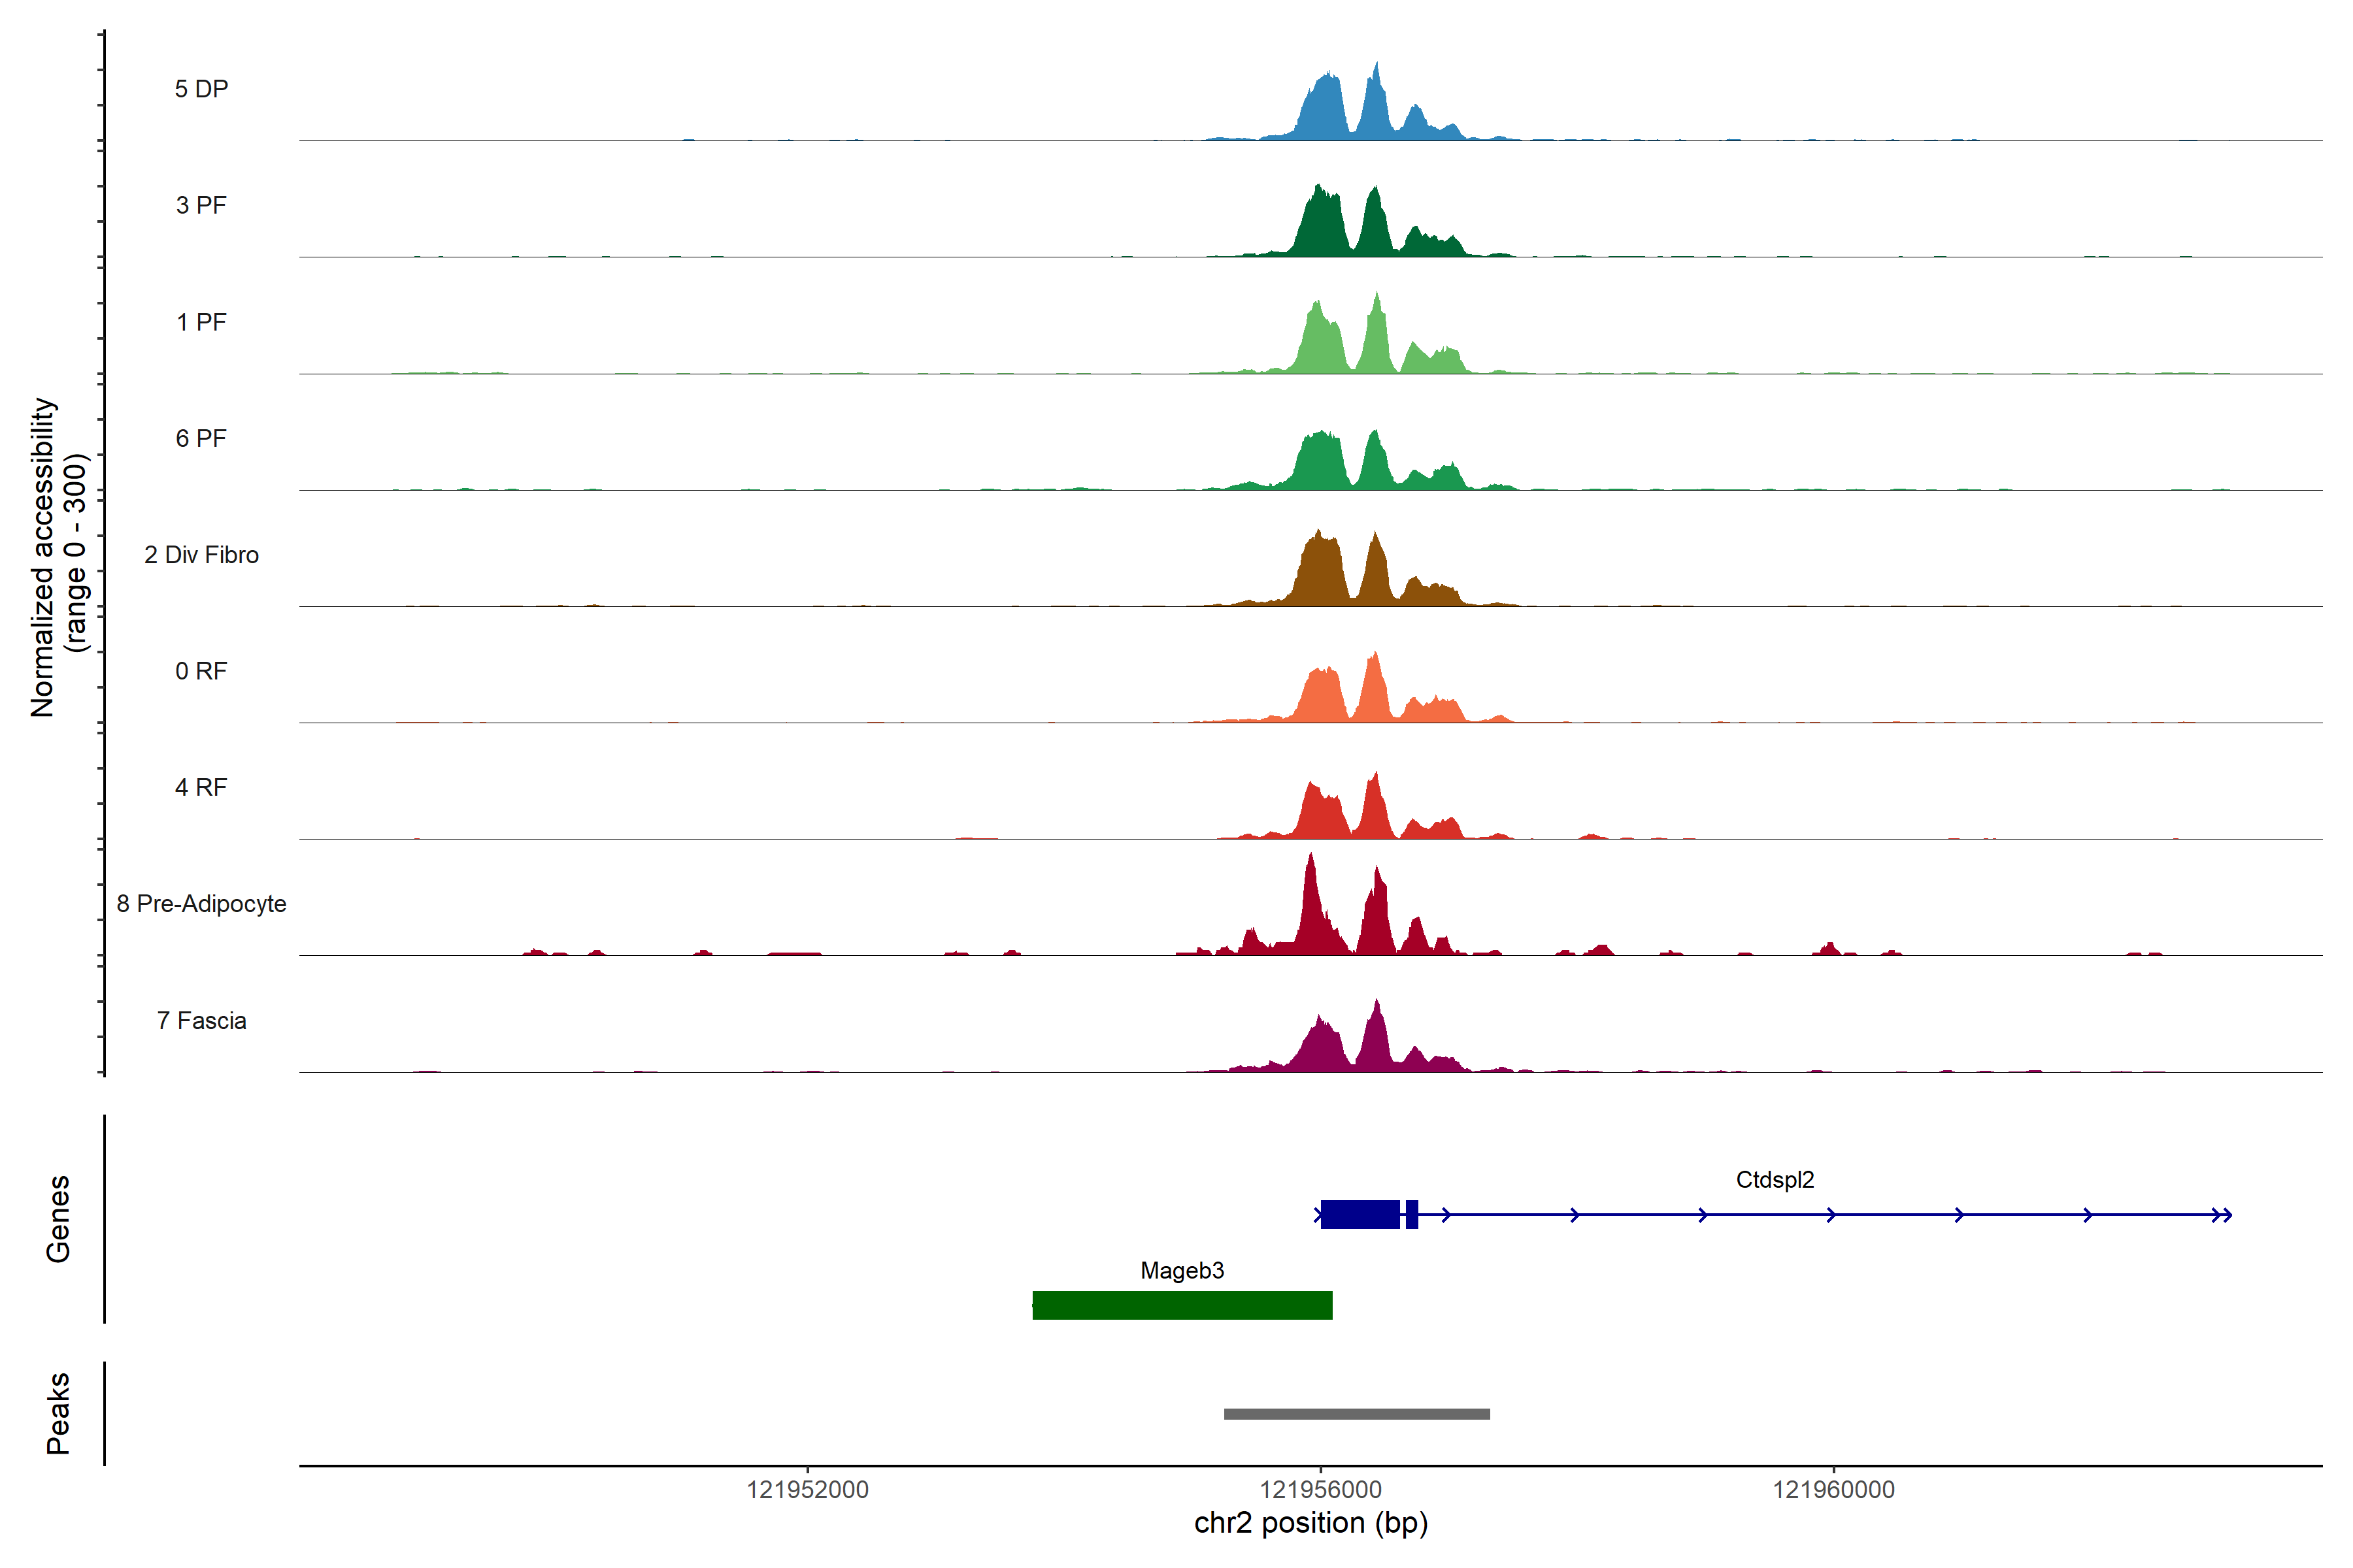This screenshot has height=1568, width=2353.
Task: Click the 6 PF track label
Action: [201, 438]
